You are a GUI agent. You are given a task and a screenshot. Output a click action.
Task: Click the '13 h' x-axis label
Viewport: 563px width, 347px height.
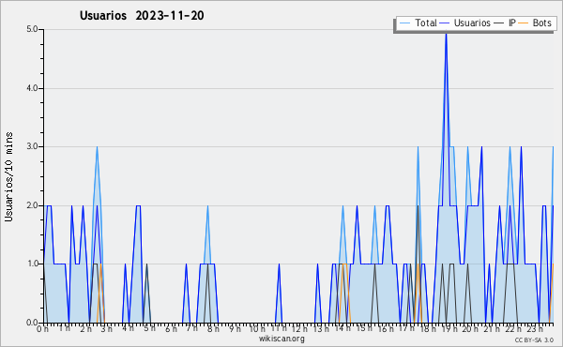coord(321,329)
